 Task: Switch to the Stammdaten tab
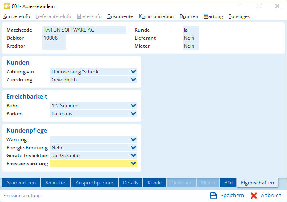pos(21,183)
